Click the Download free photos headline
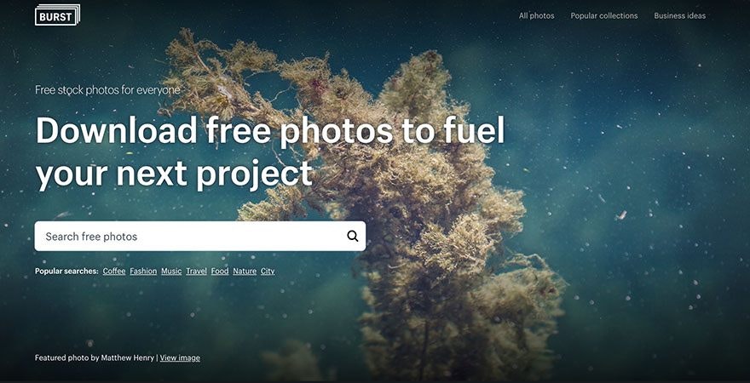 [x=270, y=151]
